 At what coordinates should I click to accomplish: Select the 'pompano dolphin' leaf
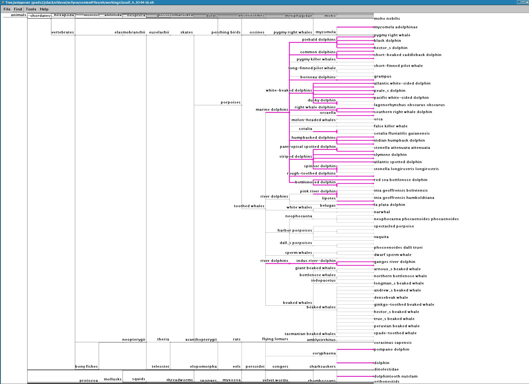pos(392,350)
